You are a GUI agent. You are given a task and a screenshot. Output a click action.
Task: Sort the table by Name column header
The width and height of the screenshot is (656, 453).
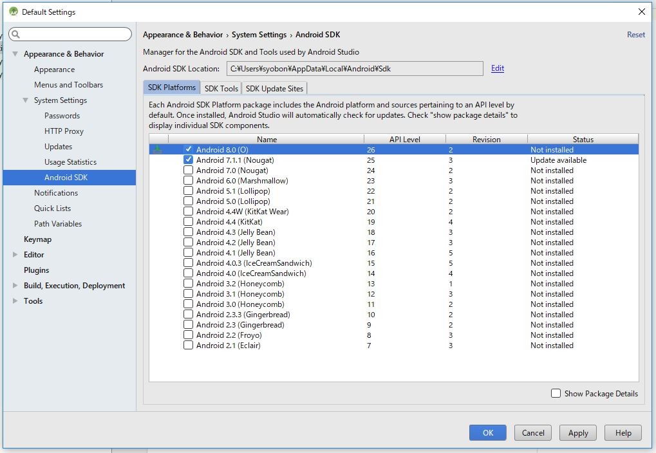click(x=267, y=139)
